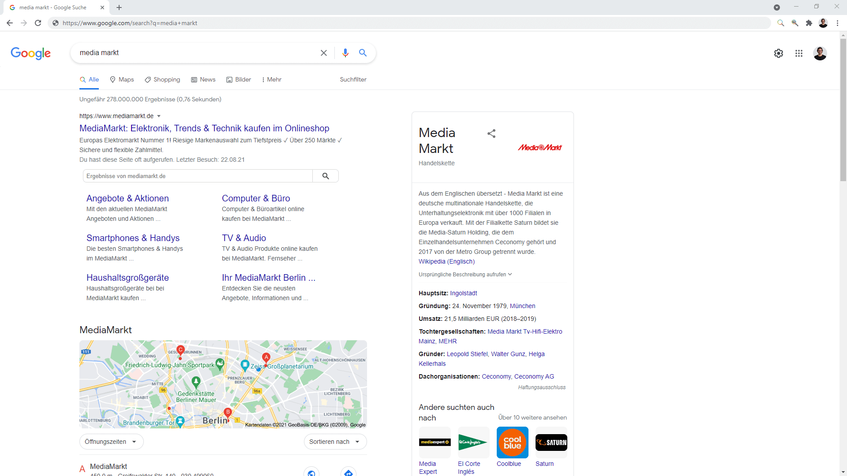Open the Mehr menu

pos(271,80)
